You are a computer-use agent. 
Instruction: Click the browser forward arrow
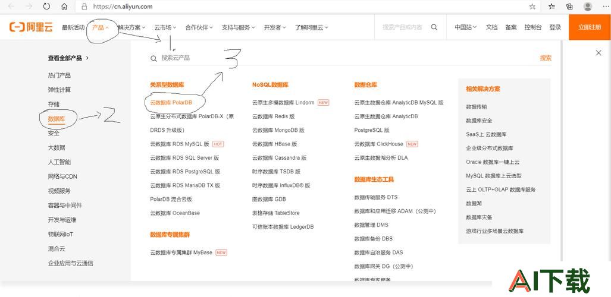point(29,6)
